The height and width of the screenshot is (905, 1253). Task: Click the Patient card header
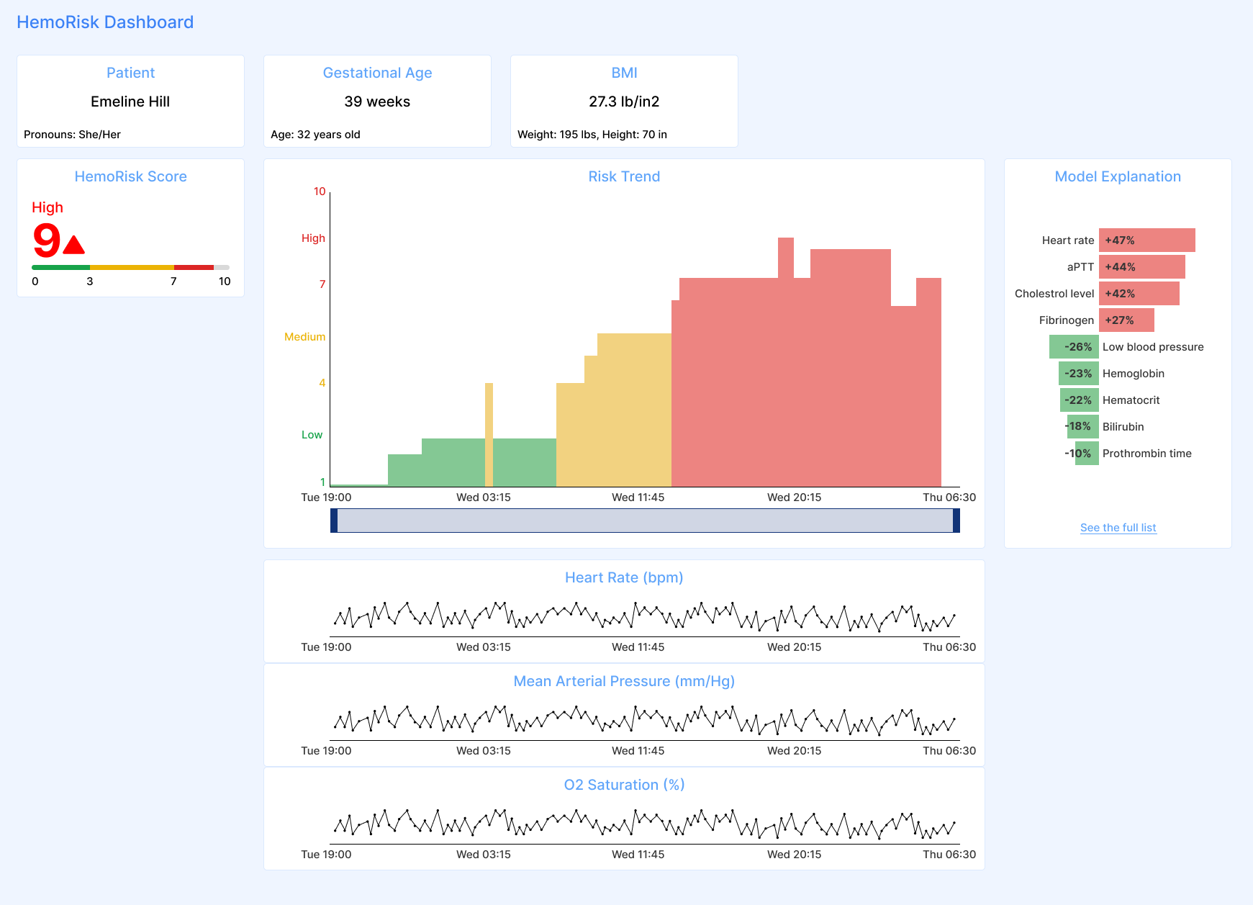point(130,72)
